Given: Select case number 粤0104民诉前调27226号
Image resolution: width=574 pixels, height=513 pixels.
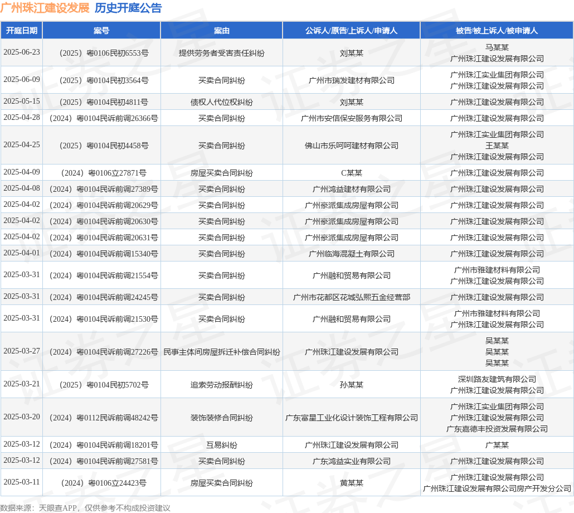Looking at the screenshot, I should (104, 352).
